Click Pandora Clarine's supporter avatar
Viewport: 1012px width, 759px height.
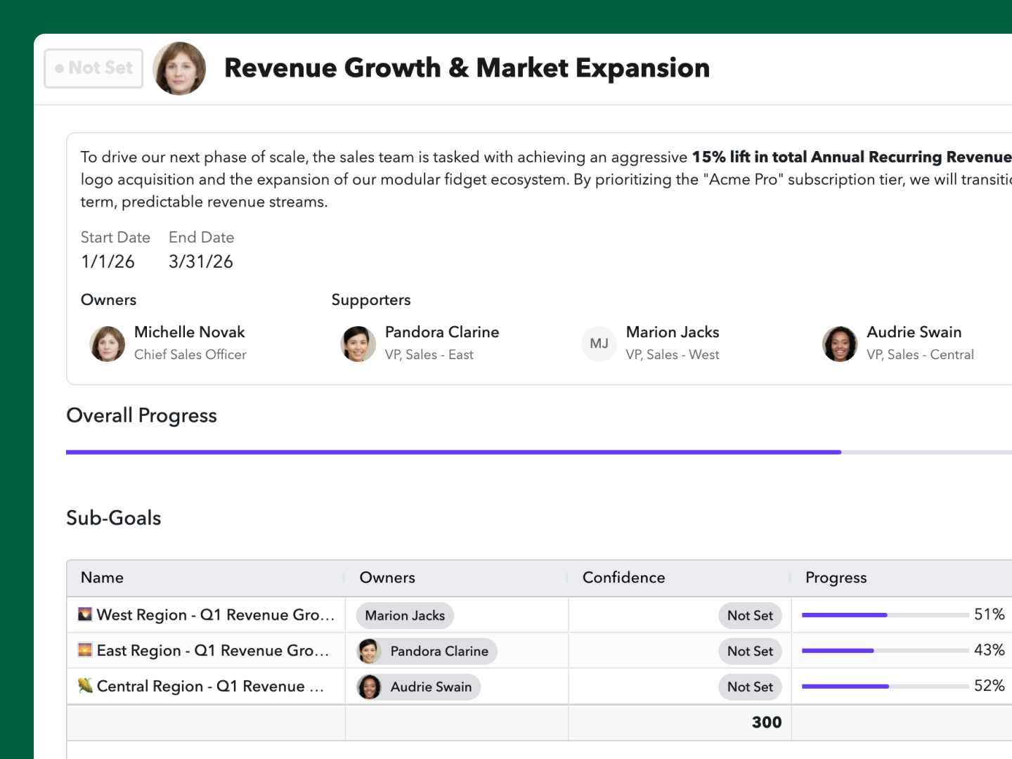(358, 344)
